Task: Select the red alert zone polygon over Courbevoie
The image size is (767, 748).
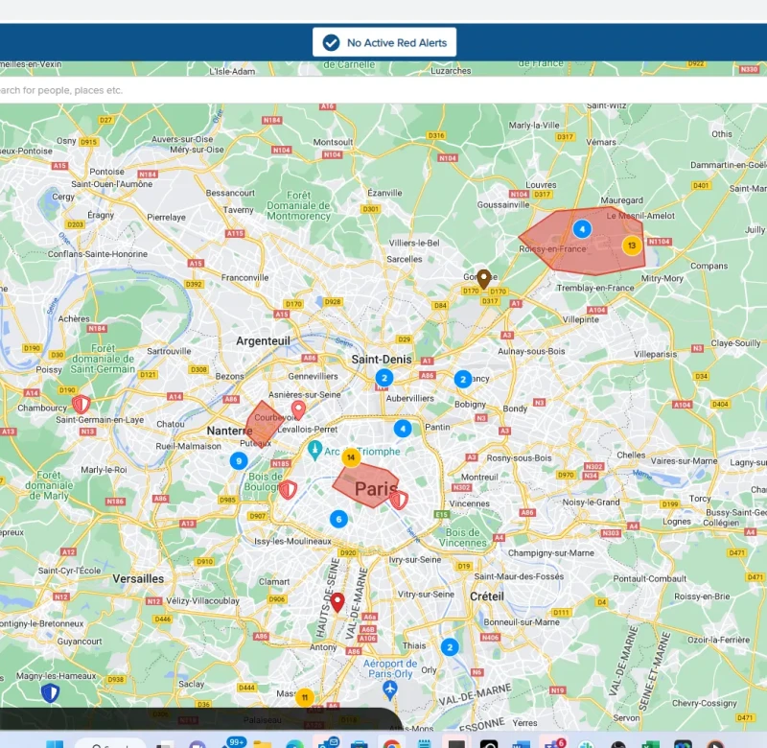Action: point(261,424)
